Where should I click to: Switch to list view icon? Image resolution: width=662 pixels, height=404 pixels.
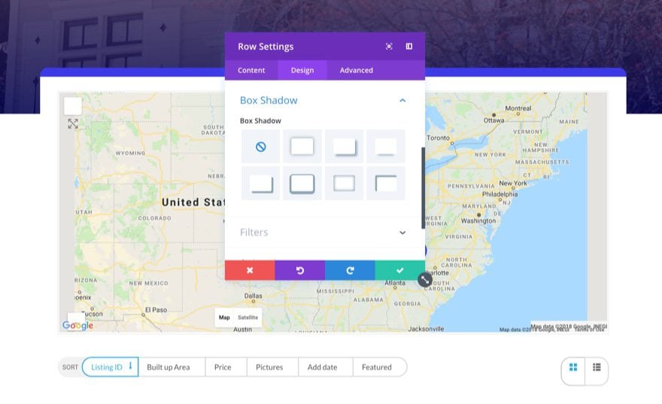pyautogui.click(x=597, y=367)
